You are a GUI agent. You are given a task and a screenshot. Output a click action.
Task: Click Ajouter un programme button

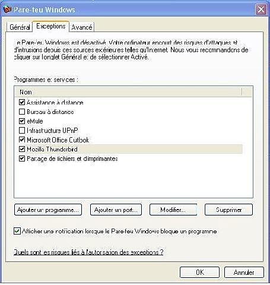click(48, 210)
